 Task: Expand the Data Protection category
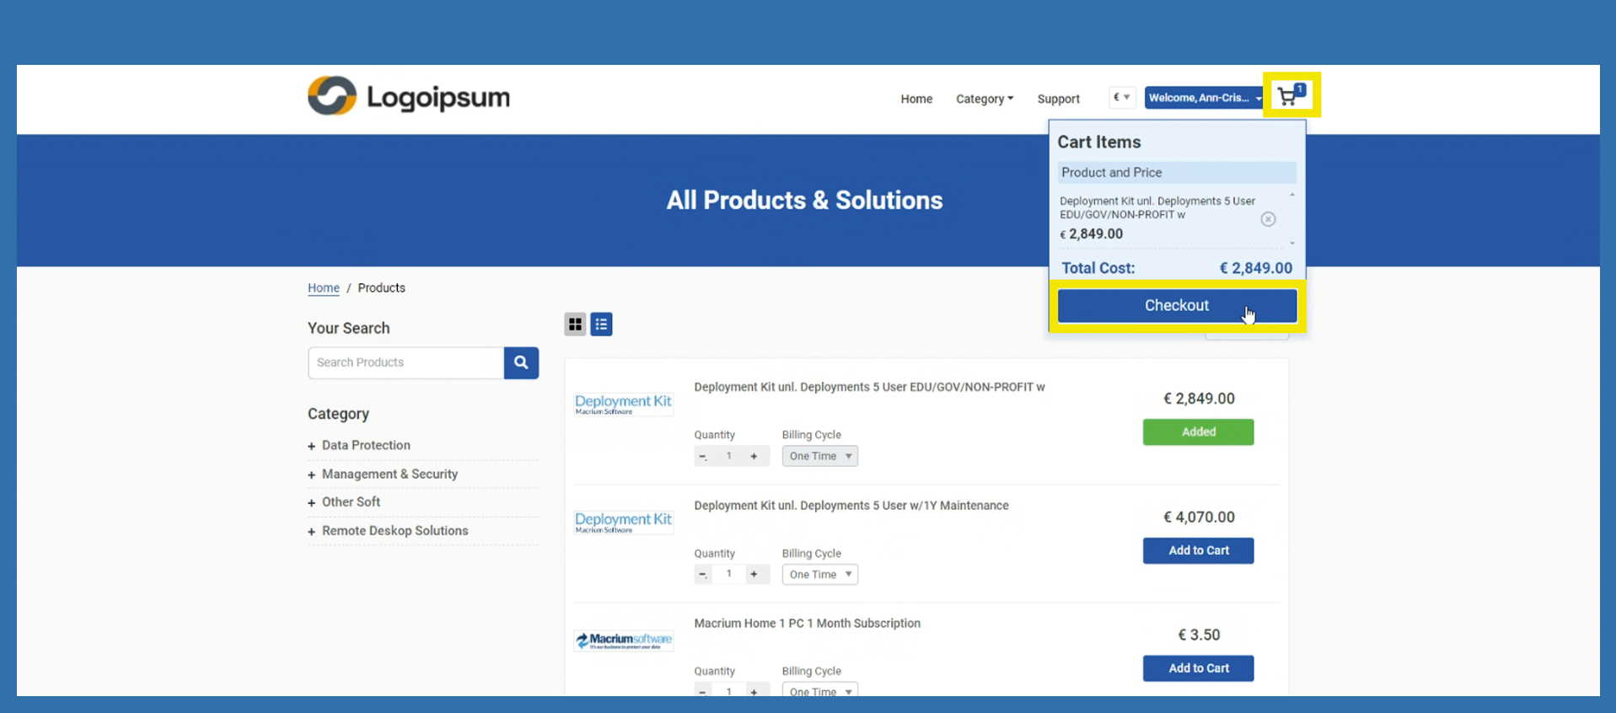pos(365,445)
